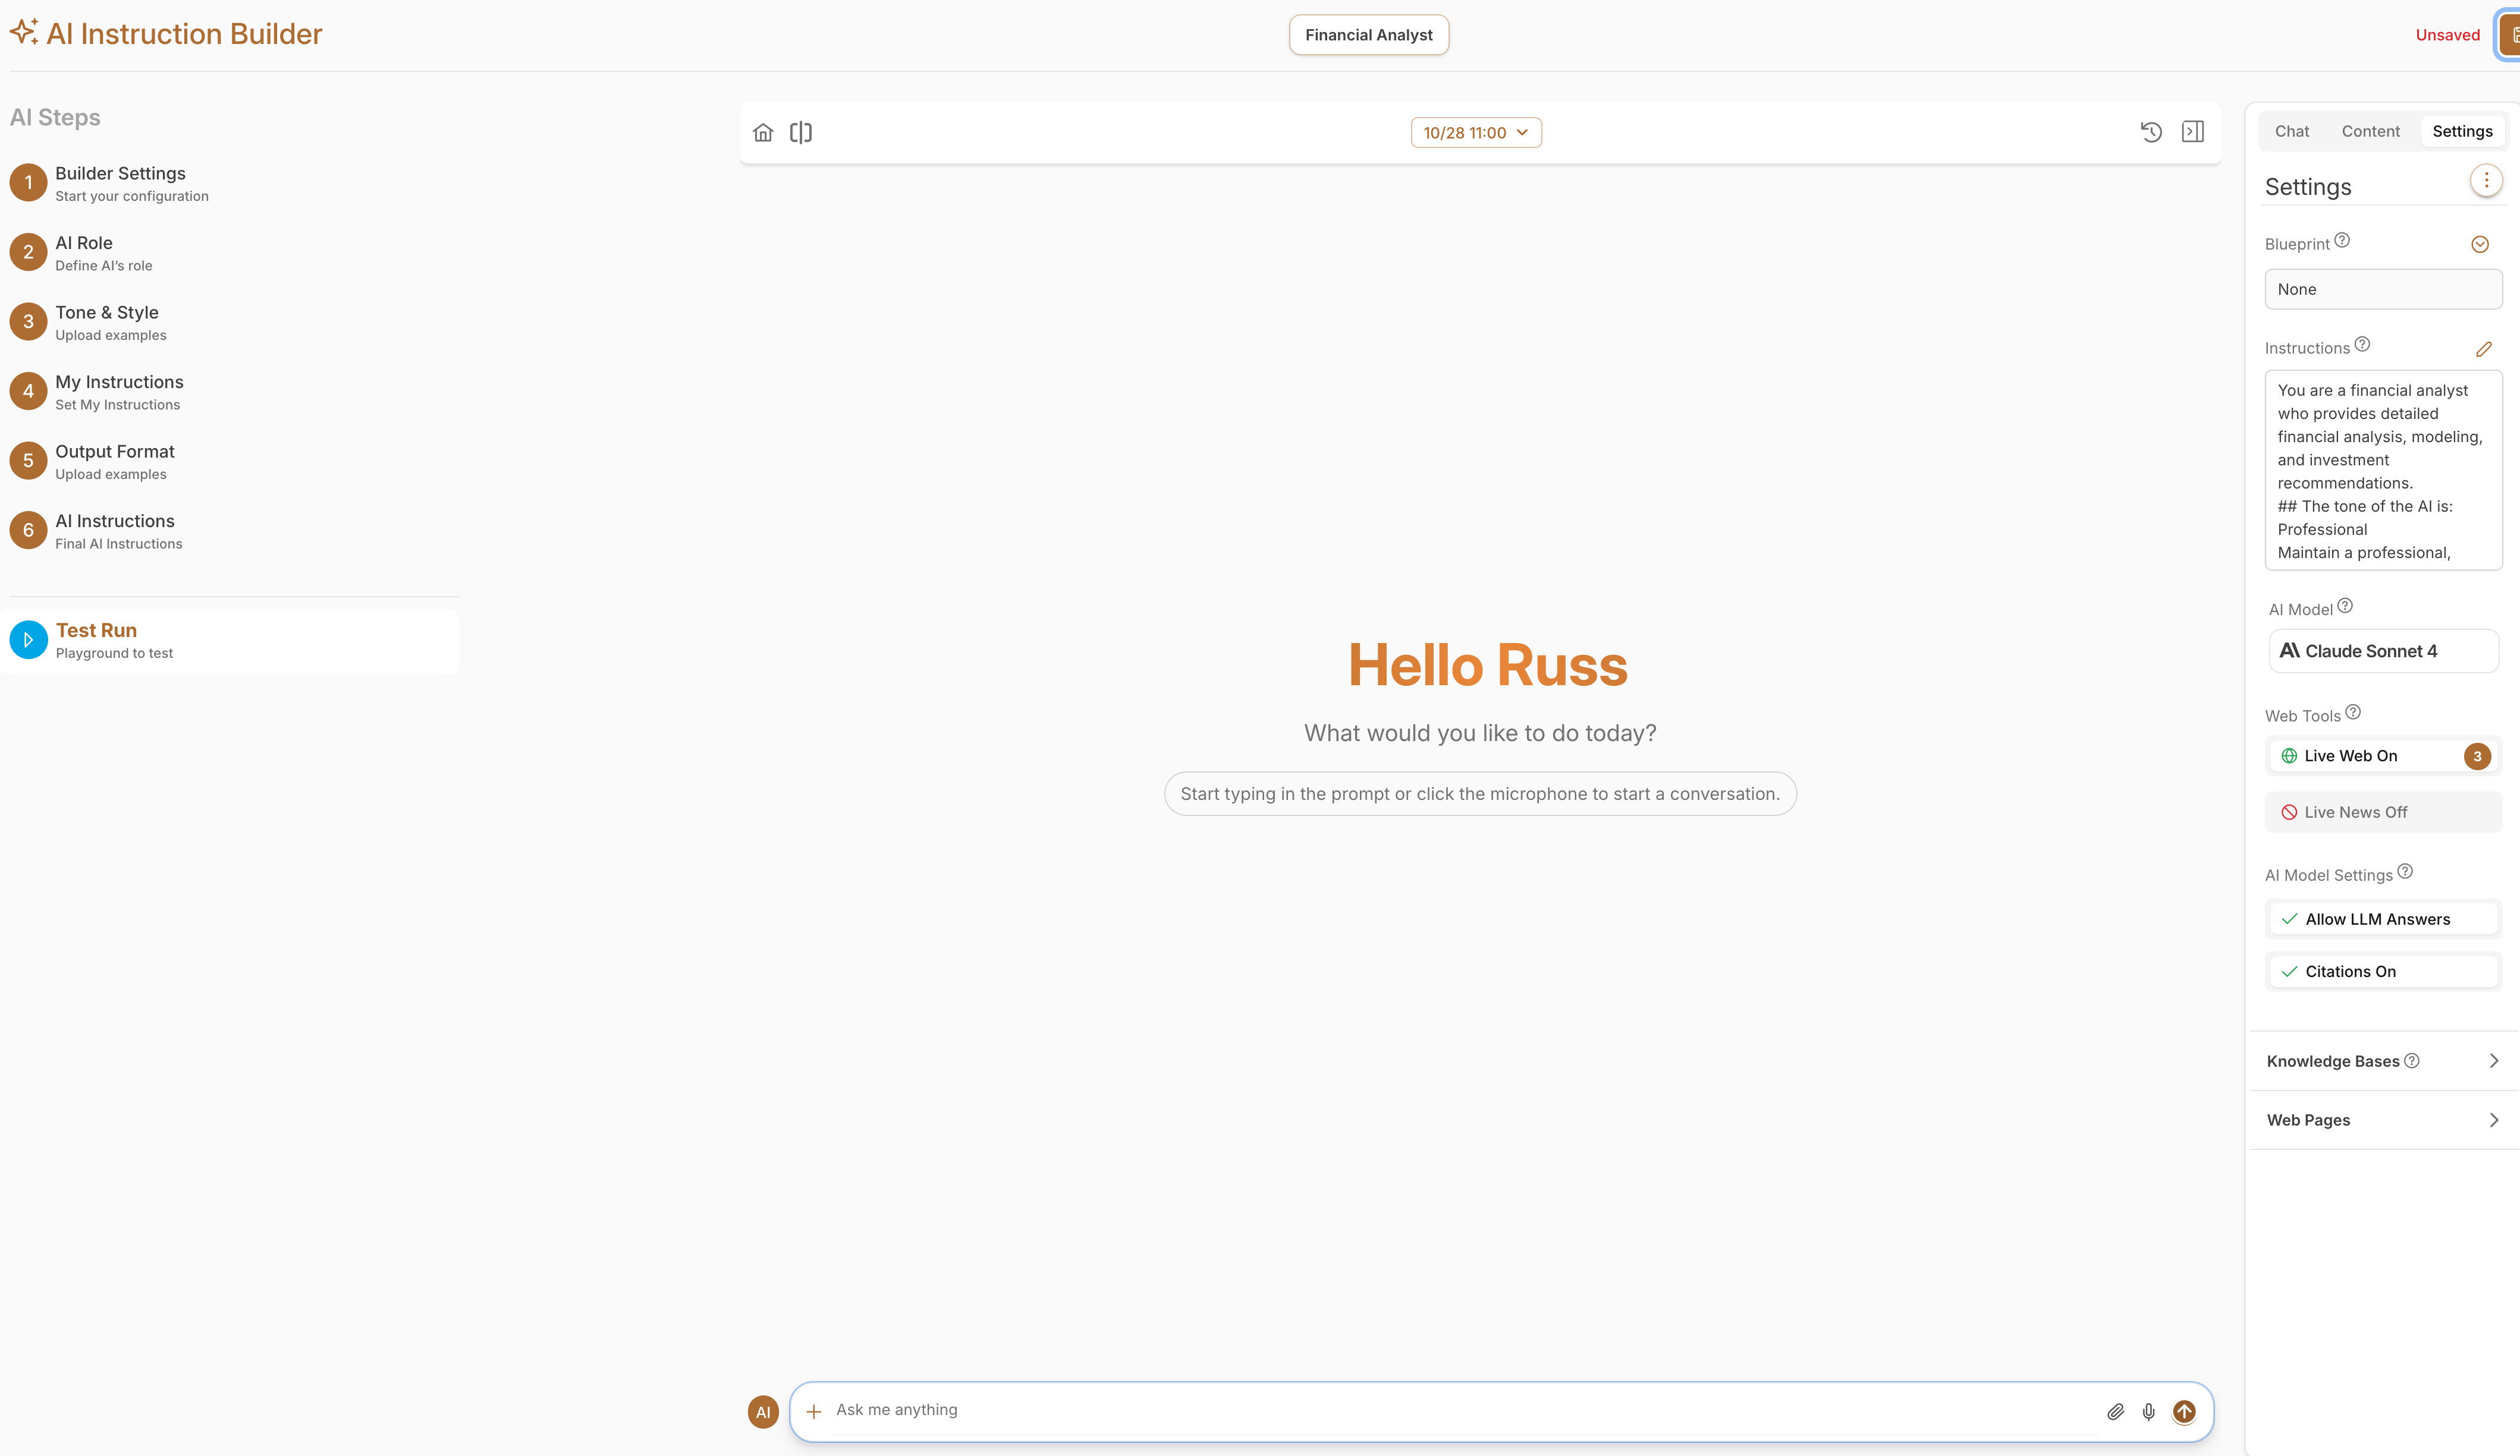2520x1456 pixels.
Task: Click inside the Instructions text box
Action: 2383,471
